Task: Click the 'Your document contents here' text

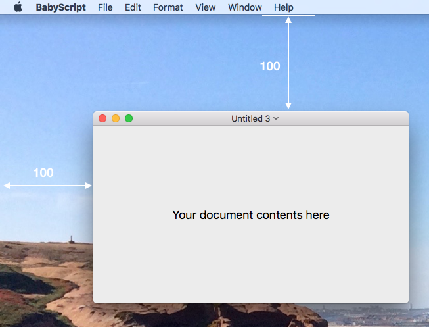Action: [x=250, y=215]
